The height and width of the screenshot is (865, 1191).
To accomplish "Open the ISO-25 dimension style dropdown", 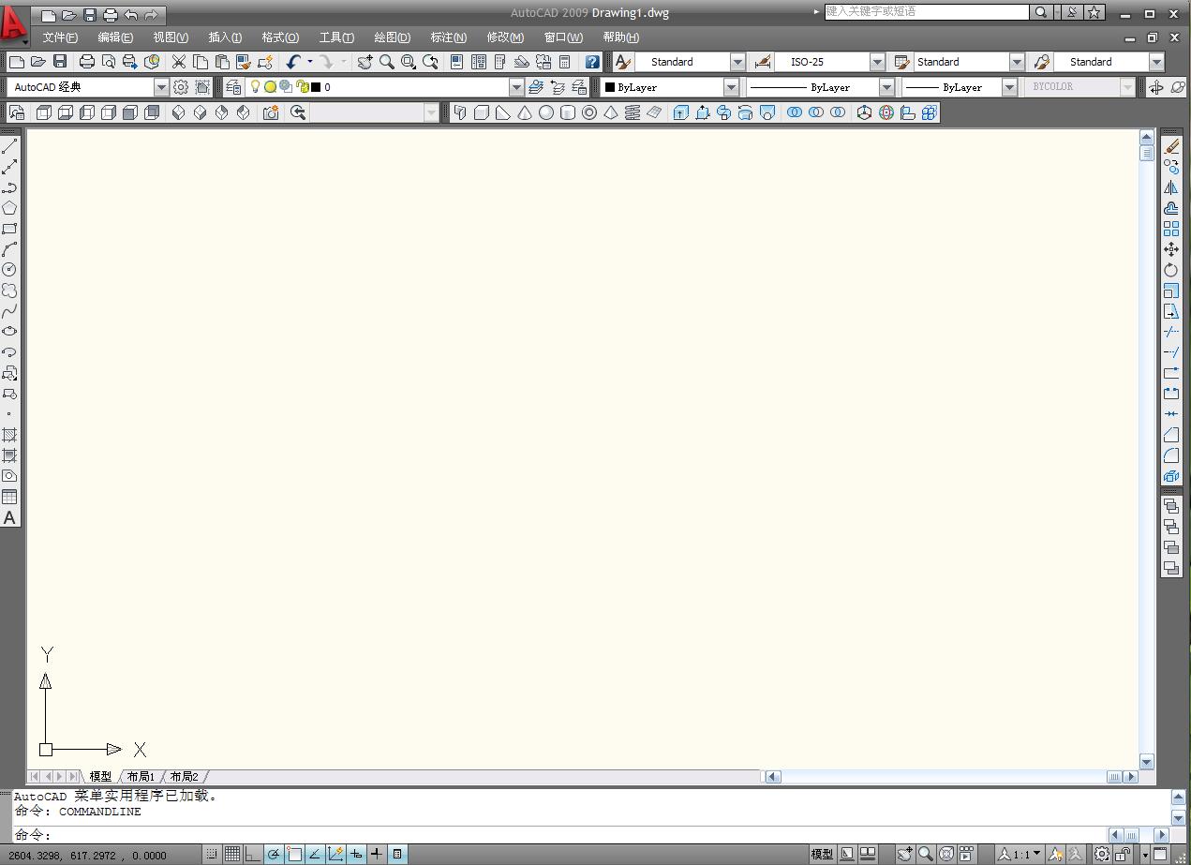I will (x=877, y=62).
